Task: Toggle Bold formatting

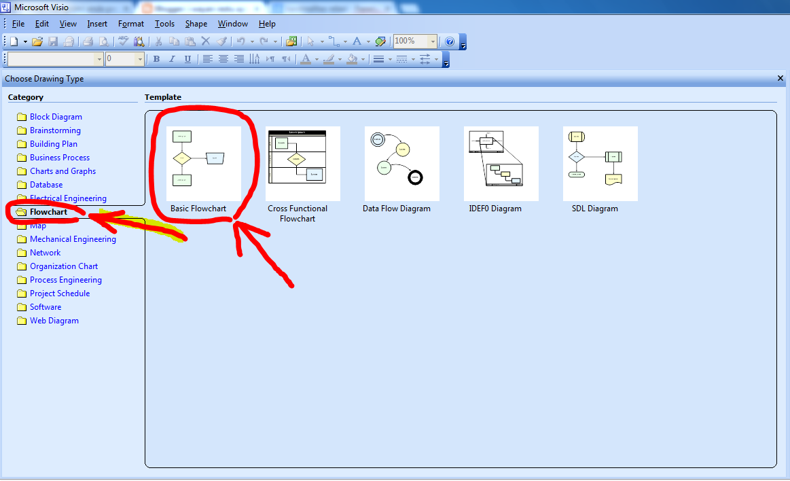Action: pyautogui.click(x=157, y=59)
